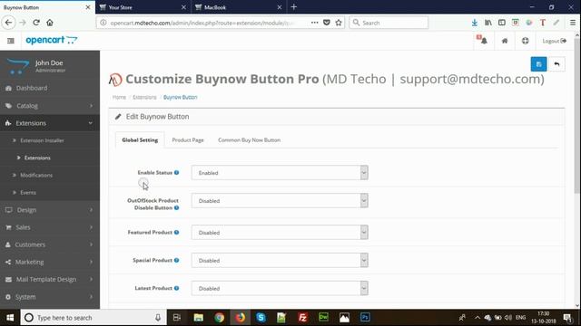This screenshot has height=326, width=581.
Task: Click the Firefox home button
Action: coord(50,23)
